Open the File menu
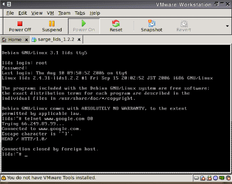Viewport: 232px width, 184px height. tap(10, 13)
